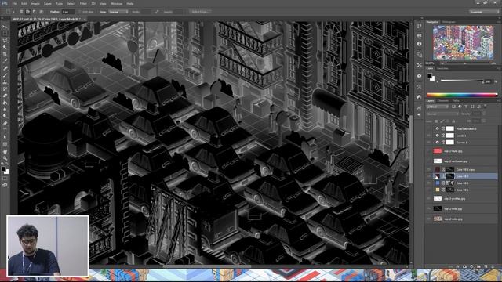Select the Clone Stamp tool
This screenshot has width=502, height=282.
[5, 81]
